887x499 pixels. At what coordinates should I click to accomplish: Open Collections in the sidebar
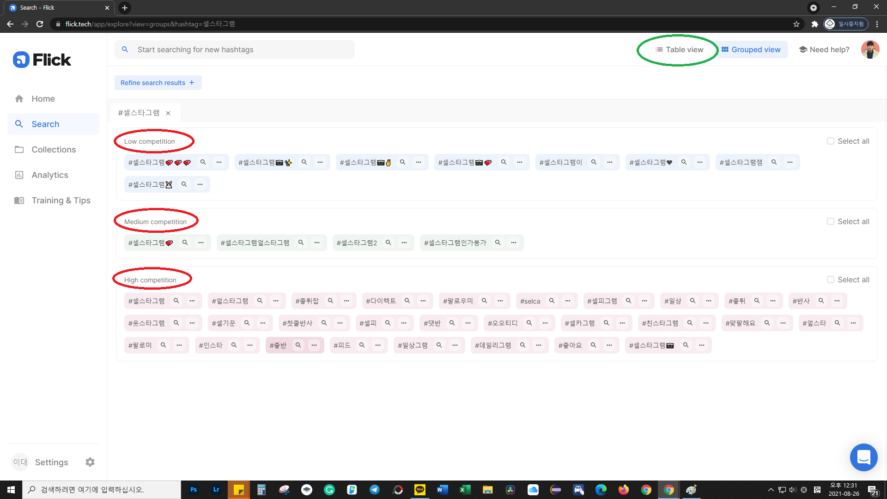pos(54,150)
